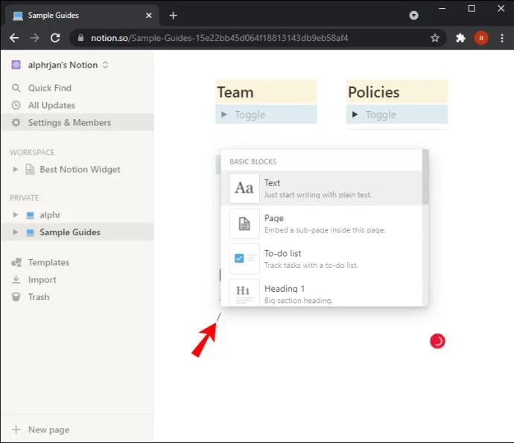Click the Best Notion Widget document icon
The width and height of the screenshot is (514, 443).
pyautogui.click(x=30, y=169)
